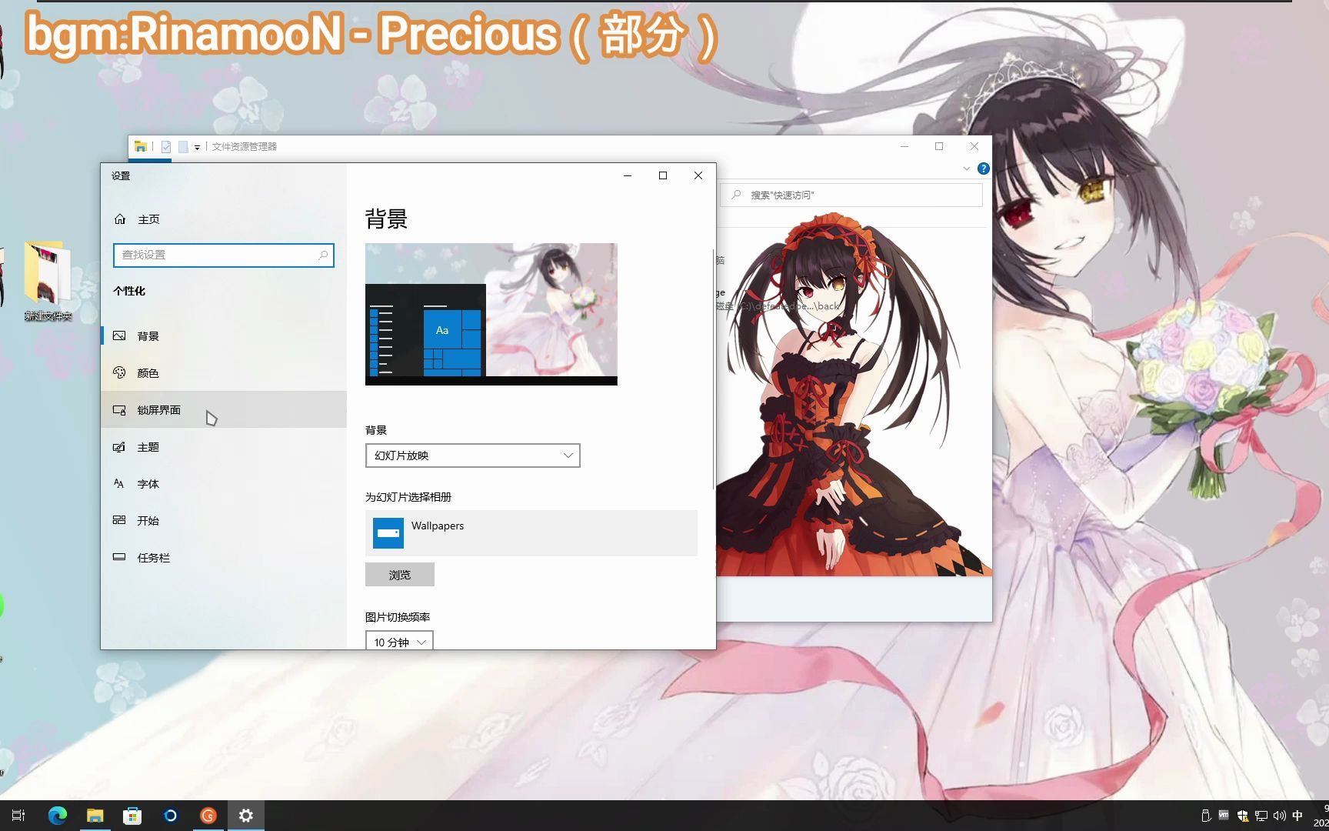Open the 10 分钟 picture interval dropdown
1329x831 pixels.
[399, 642]
